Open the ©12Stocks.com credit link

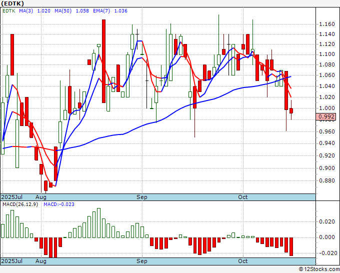coord(319,269)
